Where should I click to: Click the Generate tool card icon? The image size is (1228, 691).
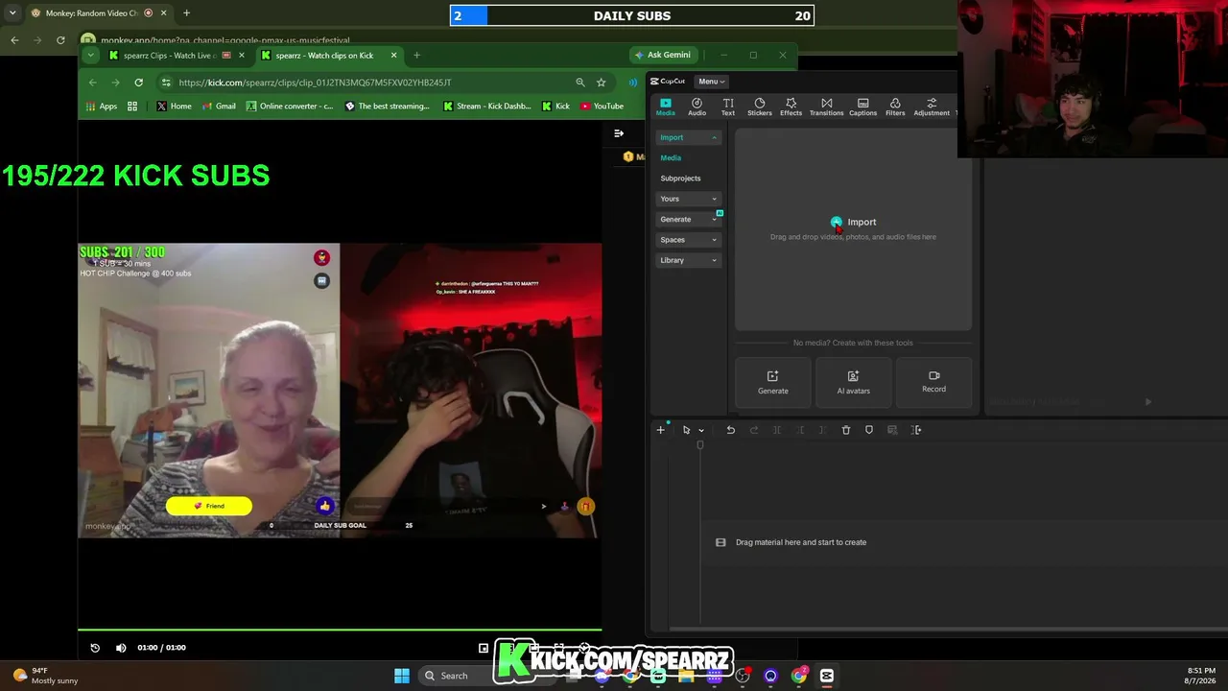click(773, 376)
